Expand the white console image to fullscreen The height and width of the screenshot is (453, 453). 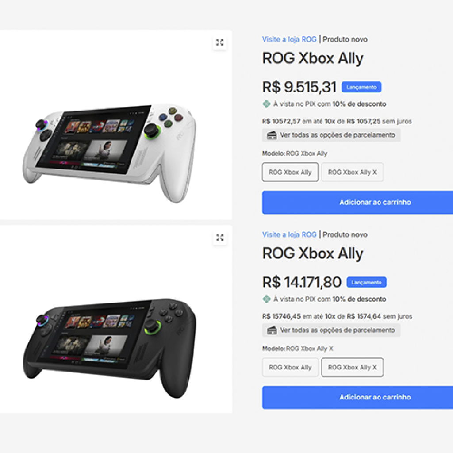(220, 43)
